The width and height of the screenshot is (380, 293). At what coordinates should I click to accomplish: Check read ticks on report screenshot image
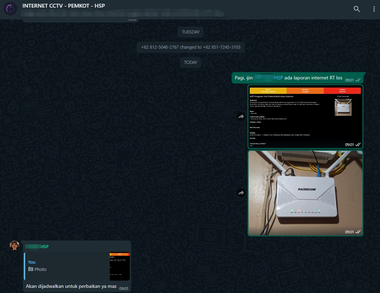click(358, 145)
